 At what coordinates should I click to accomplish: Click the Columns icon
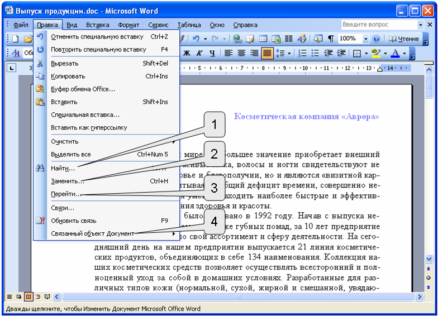point(289,39)
